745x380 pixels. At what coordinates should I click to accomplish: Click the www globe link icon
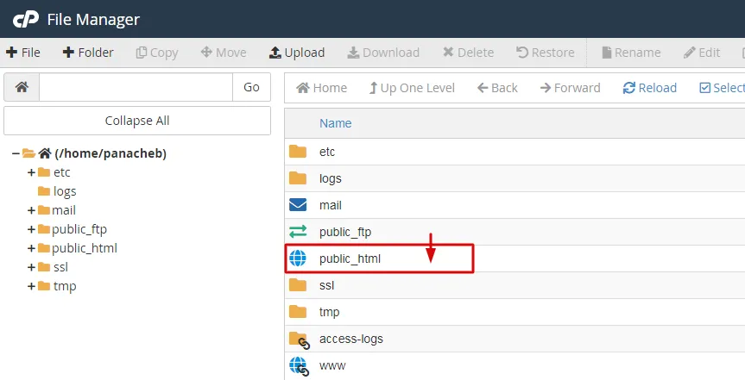299,365
